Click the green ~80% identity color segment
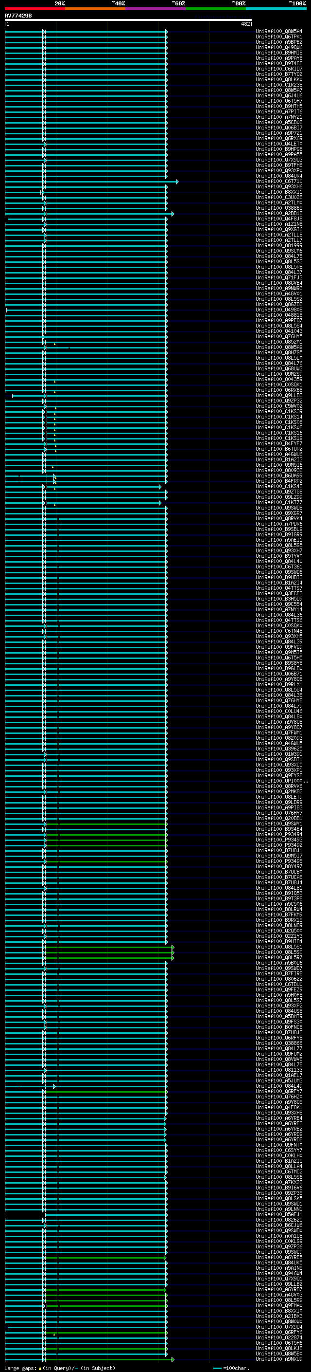Screen dimensions: 311x1372 pos(216,9)
